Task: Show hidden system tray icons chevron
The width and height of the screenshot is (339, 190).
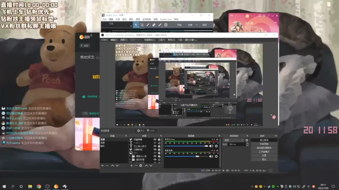Action: click(252, 187)
